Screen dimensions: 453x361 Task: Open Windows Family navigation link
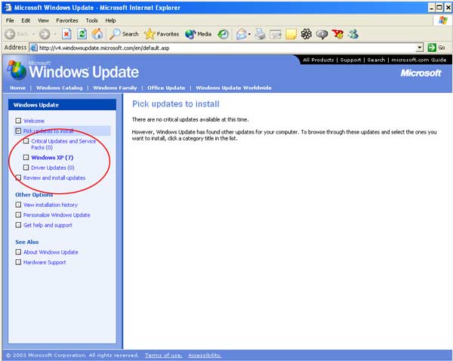pos(115,88)
